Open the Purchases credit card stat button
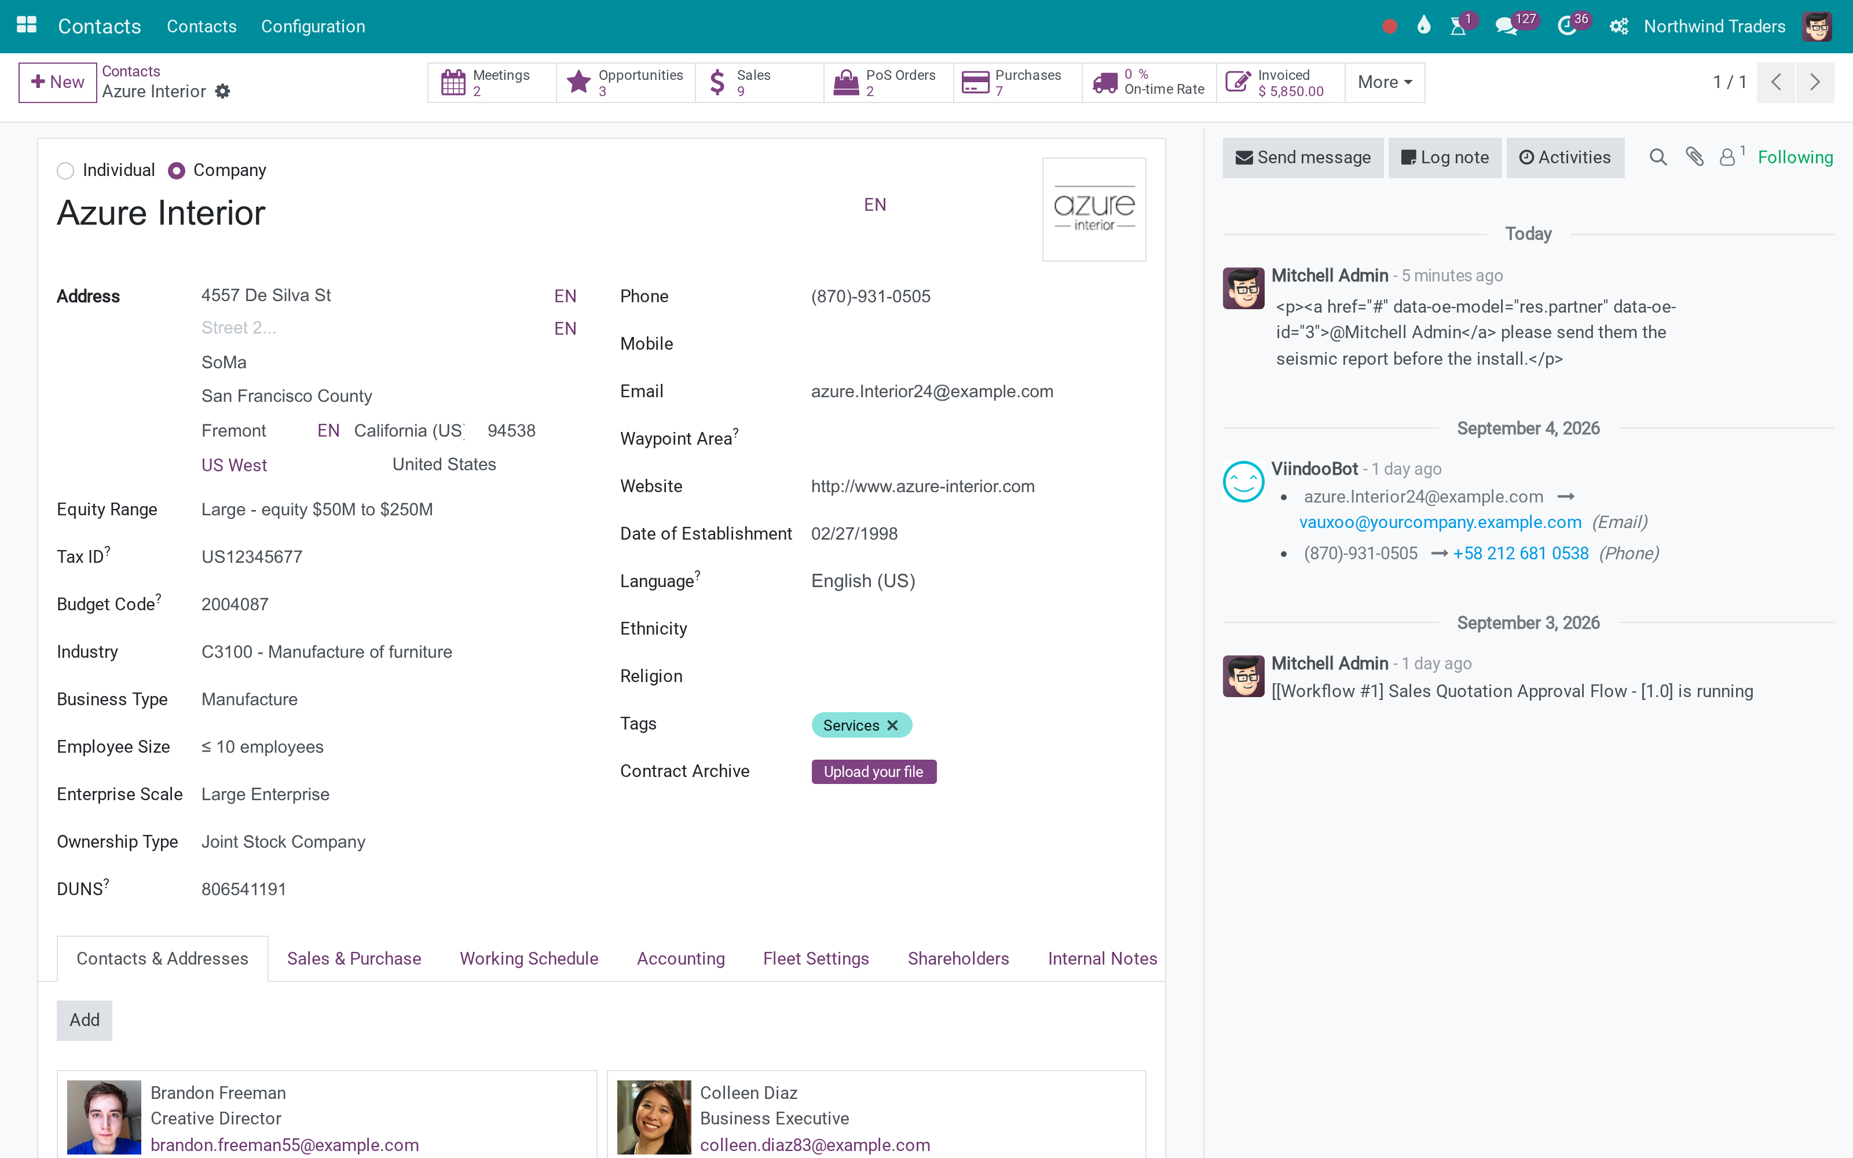The height and width of the screenshot is (1158, 1853). tap(1017, 82)
